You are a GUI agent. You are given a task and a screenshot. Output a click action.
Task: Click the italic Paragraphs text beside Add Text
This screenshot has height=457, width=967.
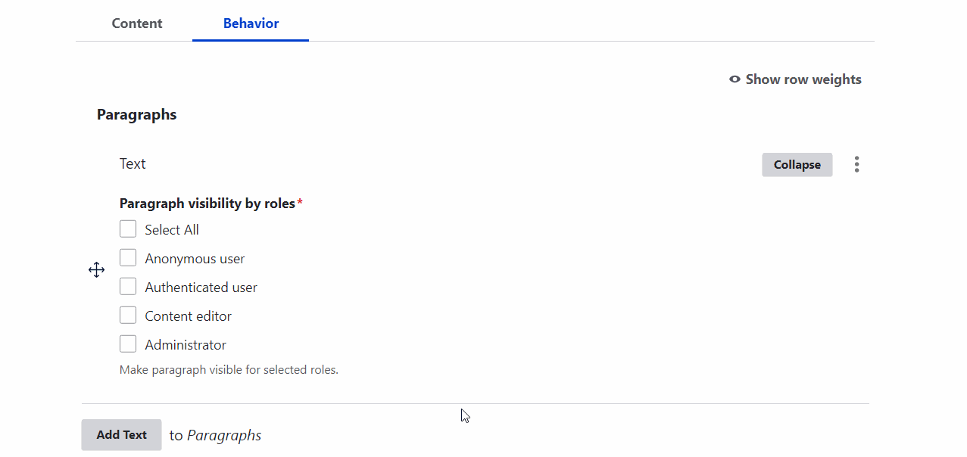[x=224, y=434]
